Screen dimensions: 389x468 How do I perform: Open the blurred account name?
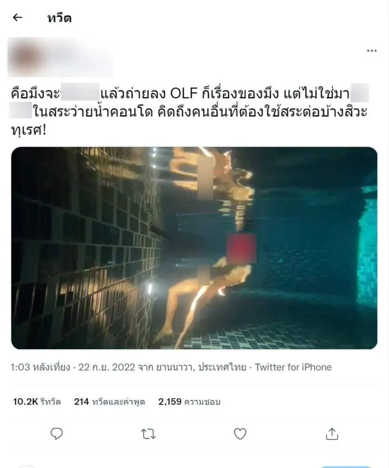[78, 57]
